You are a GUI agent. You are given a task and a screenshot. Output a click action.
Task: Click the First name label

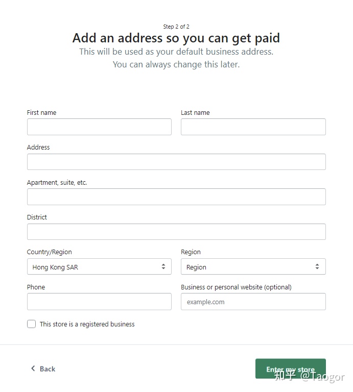42,113
